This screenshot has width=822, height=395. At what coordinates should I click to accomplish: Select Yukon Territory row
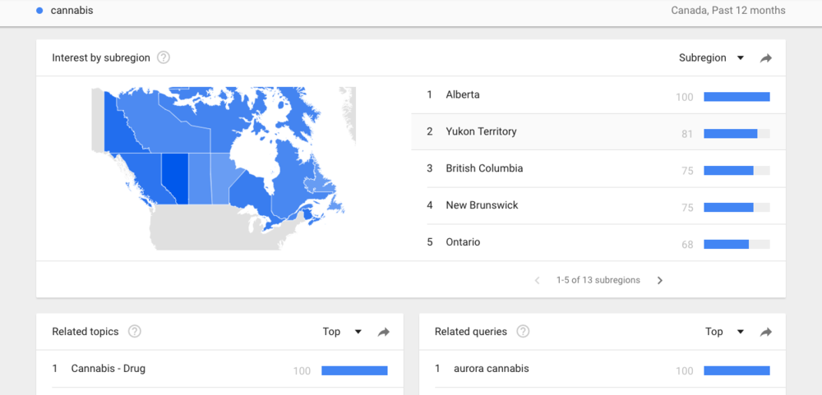pos(481,131)
